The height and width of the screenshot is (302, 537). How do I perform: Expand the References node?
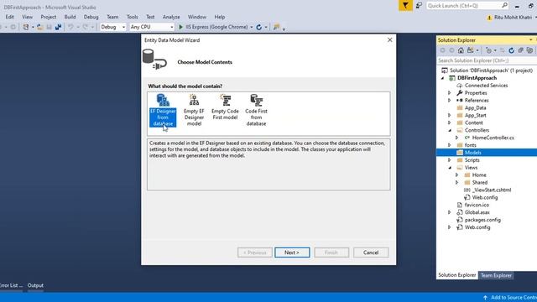point(450,101)
